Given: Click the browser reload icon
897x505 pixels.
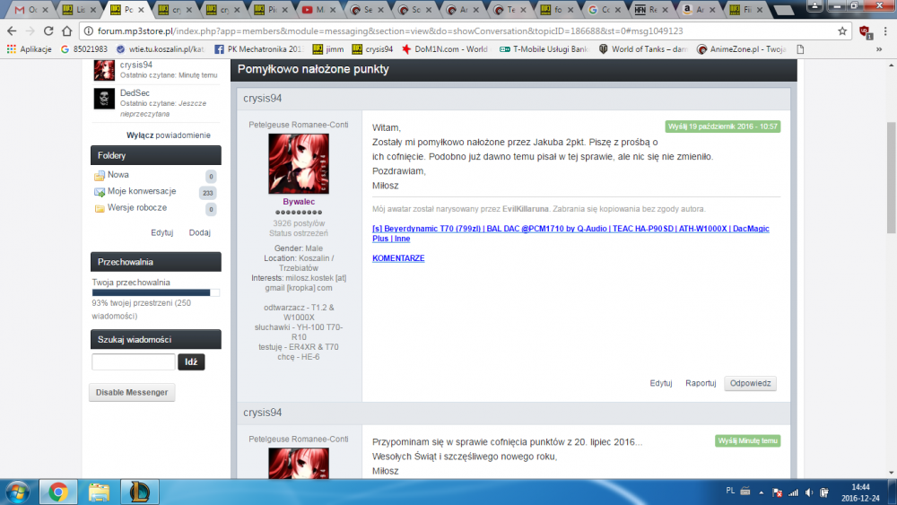Looking at the screenshot, I should click(x=48, y=30).
